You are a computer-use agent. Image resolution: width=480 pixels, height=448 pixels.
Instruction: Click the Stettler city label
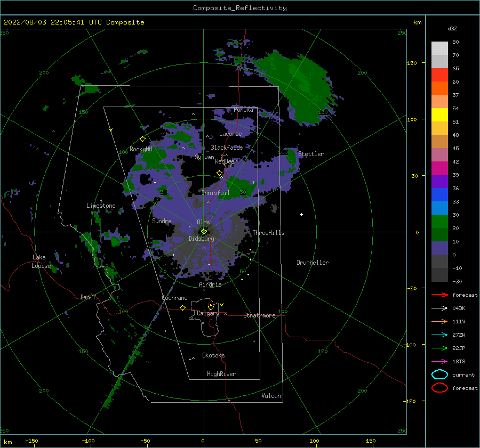311,154
